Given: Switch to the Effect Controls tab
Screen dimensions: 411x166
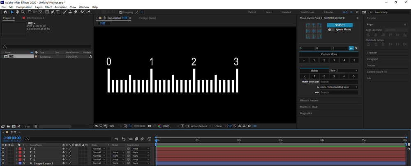Looking at the screenshot, I should (x=35, y=18).
